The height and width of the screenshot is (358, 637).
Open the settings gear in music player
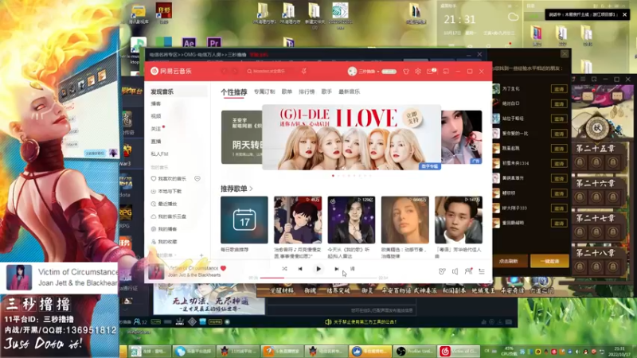418,72
